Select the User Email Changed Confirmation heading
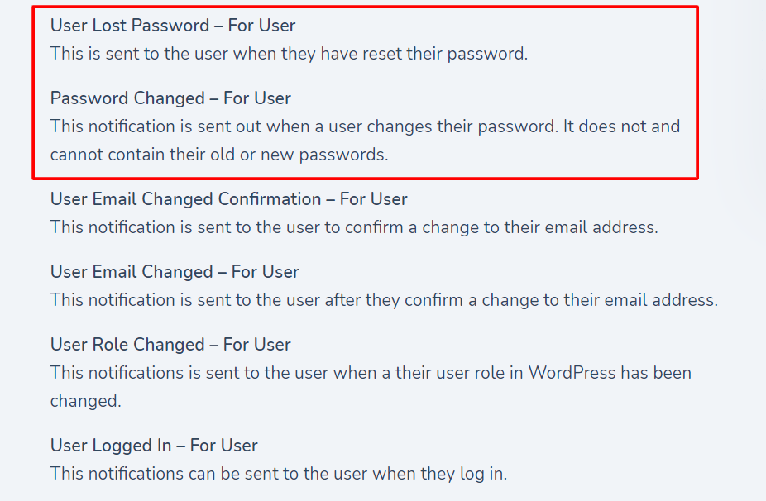Image resolution: width=766 pixels, height=501 pixels. point(228,199)
